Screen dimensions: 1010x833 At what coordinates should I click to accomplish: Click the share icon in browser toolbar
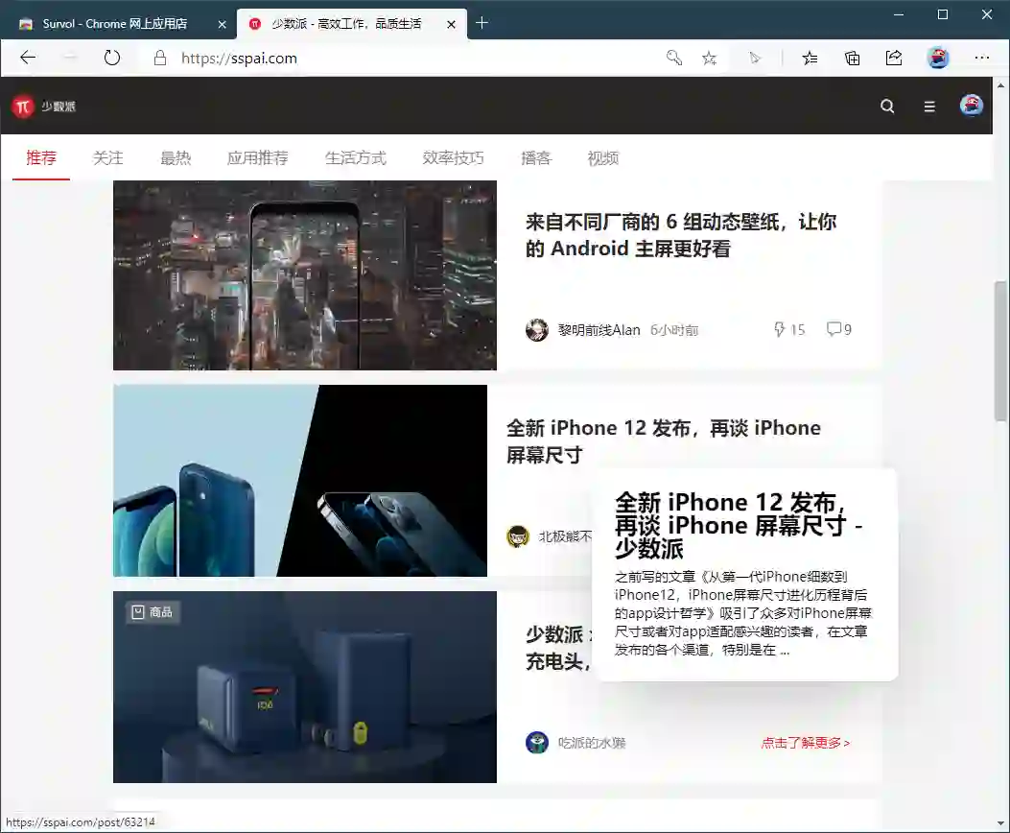tap(894, 58)
